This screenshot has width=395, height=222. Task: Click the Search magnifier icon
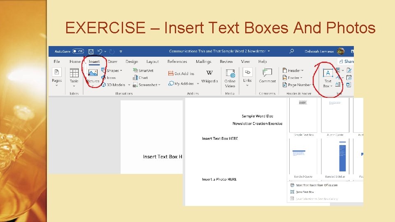pyautogui.click(x=292, y=51)
